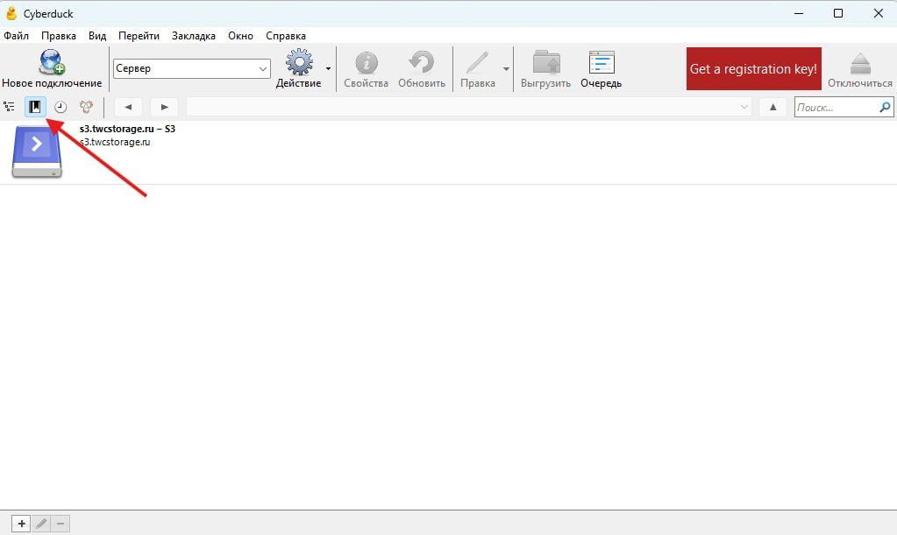Viewport: 897px width, 535px height.
Task: Minimize the Cyberduck window
Action: click(799, 13)
